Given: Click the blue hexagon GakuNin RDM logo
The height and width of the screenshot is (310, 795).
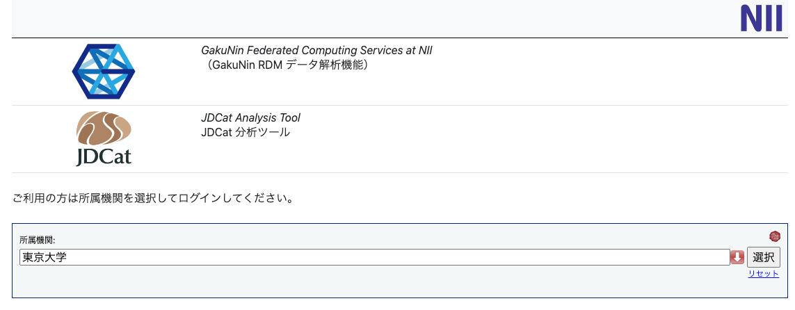Looking at the screenshot, I should (104, 71).
